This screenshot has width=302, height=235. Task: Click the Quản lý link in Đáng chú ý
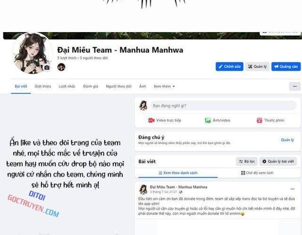(287, 140)
